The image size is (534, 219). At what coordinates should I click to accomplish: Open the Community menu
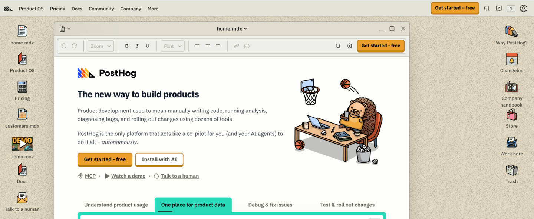pyautogui.click(x=101, y=9)
